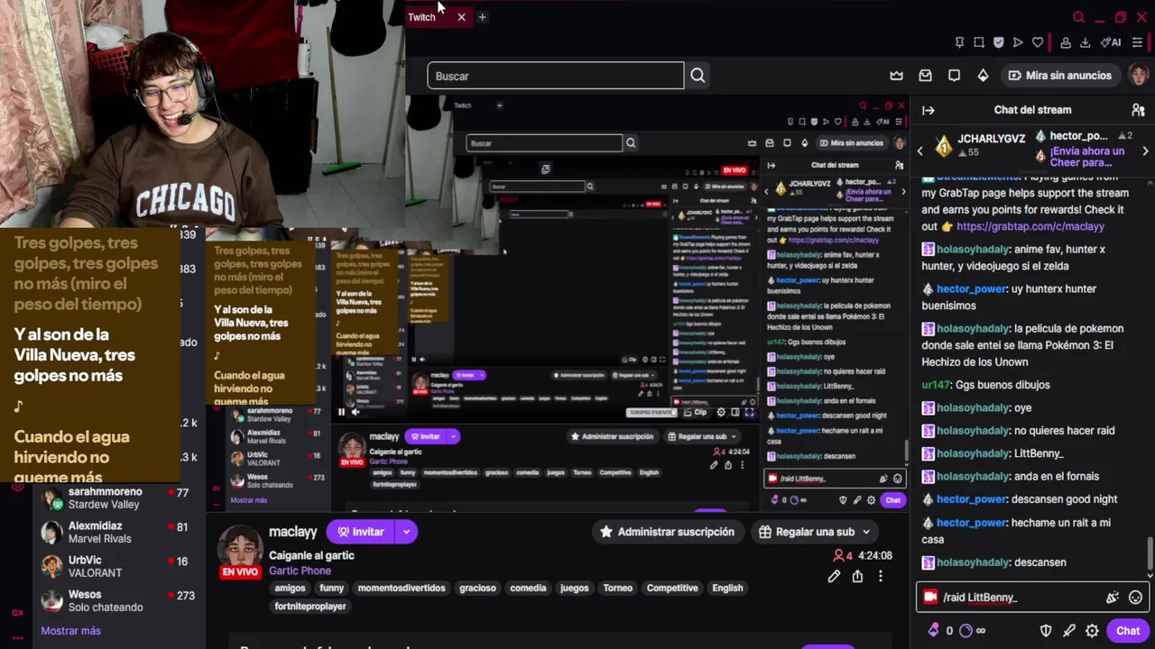Image resolution: width=1155 pixels, height=649 pixels.
Task: Click the purple Chat send button
Action: pos(1128,631)
